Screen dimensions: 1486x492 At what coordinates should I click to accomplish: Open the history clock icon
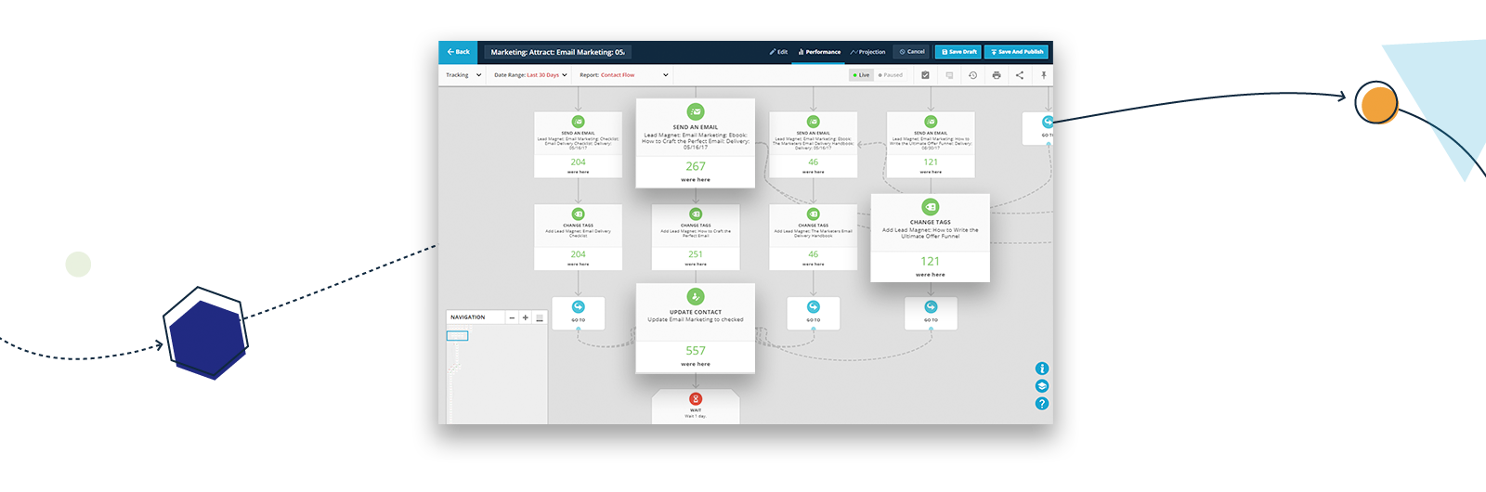(x=972, y=75)
